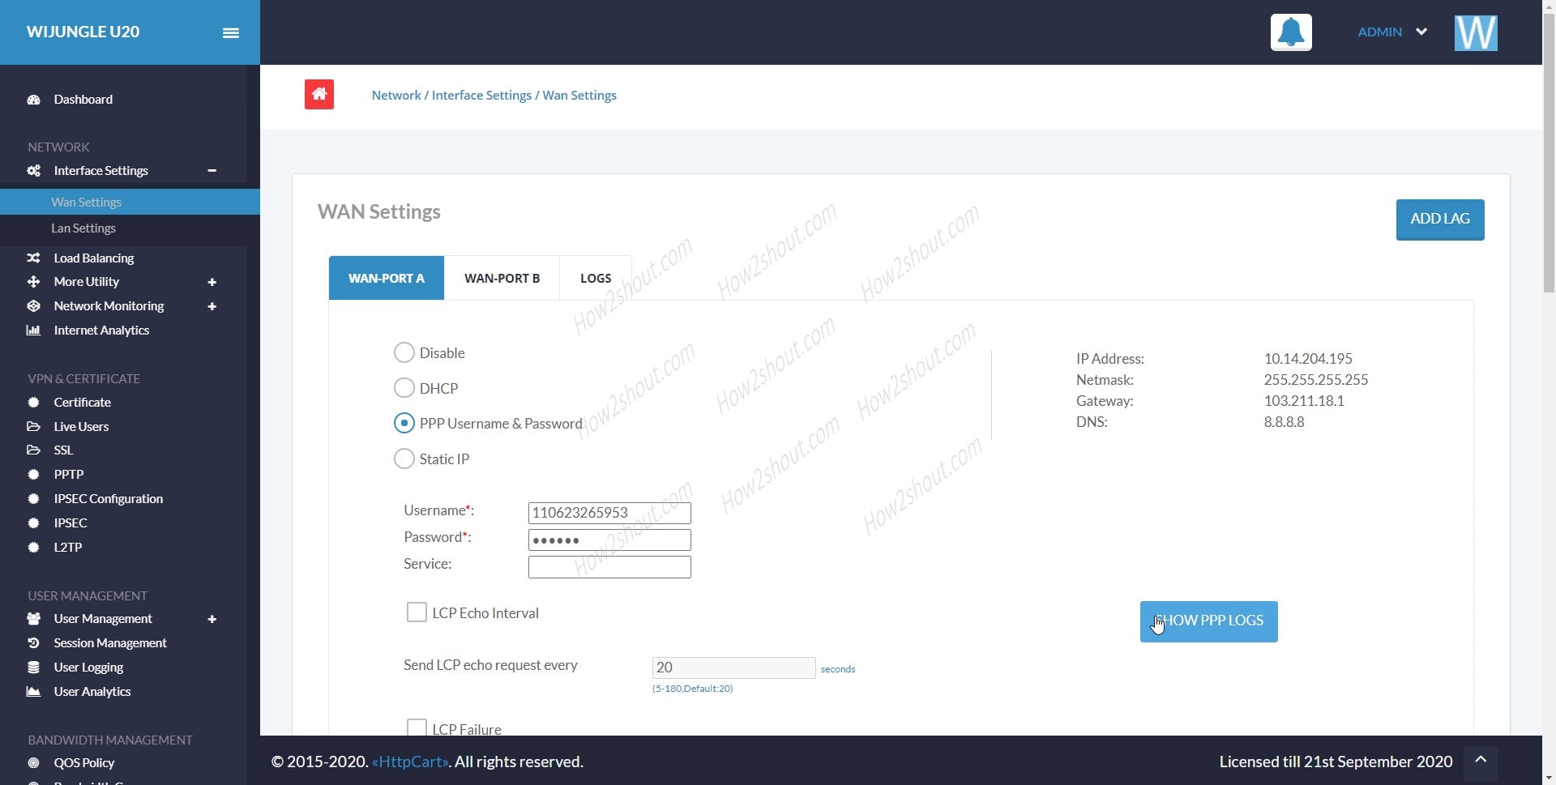This screenshot has width=1556, height=785.
Task: Click the LCP echo request seconds field
Action: coord(733,668)
